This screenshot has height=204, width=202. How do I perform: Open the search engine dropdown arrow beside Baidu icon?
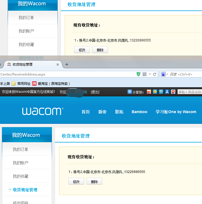click(x=167, y=74)
